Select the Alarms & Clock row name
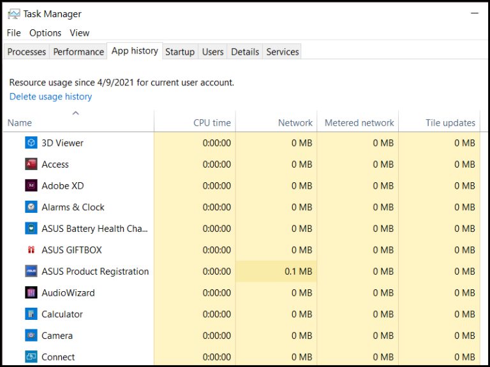 click(x=73, y=207)
